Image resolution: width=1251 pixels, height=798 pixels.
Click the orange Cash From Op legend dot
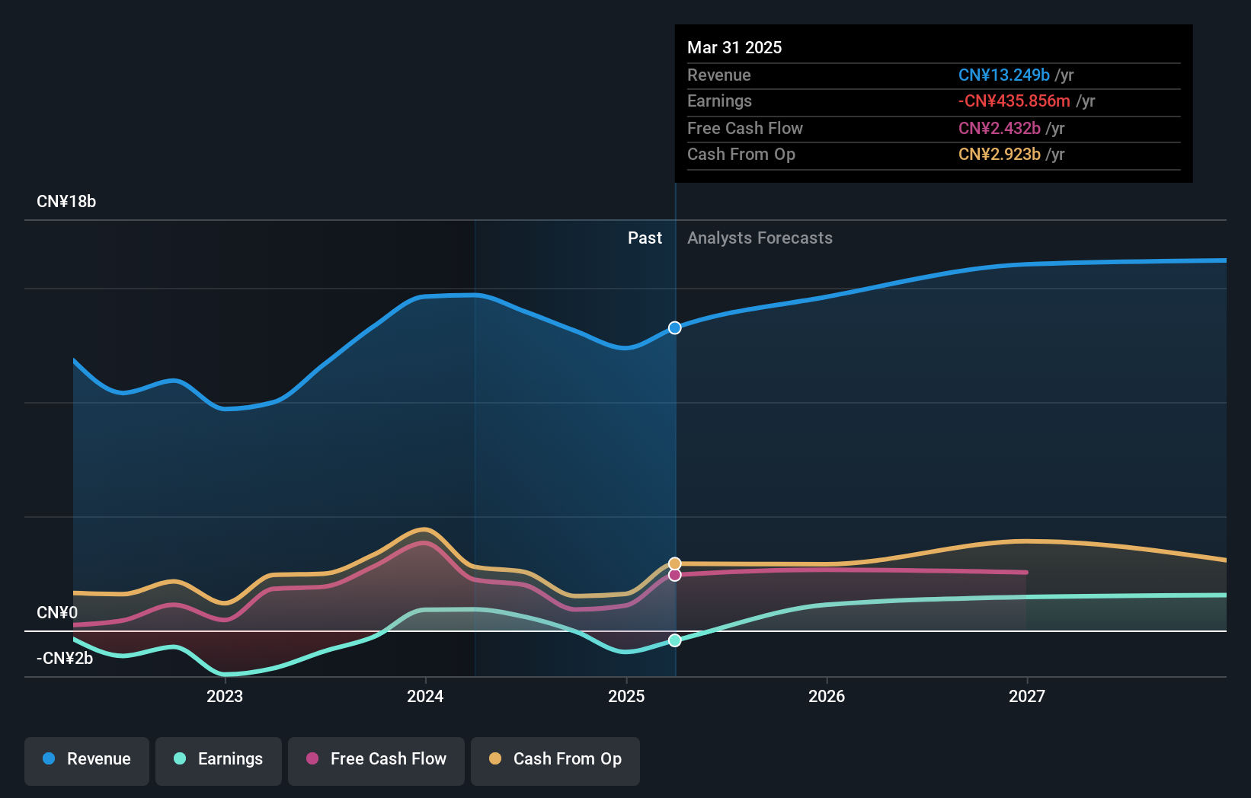point(495,758)
